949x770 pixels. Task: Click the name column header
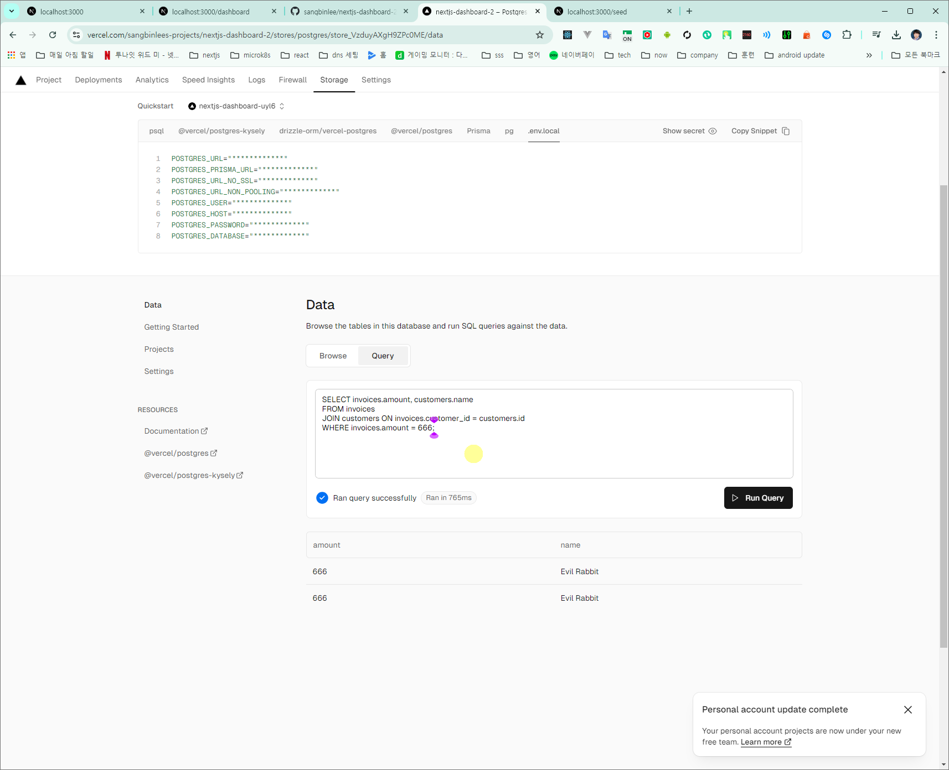tap(570, 545)
